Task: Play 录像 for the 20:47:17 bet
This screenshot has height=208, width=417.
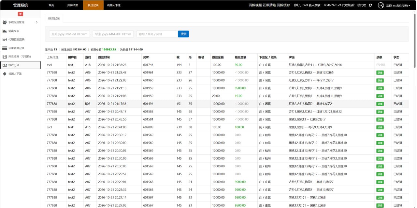Action: tap(380, 111)
